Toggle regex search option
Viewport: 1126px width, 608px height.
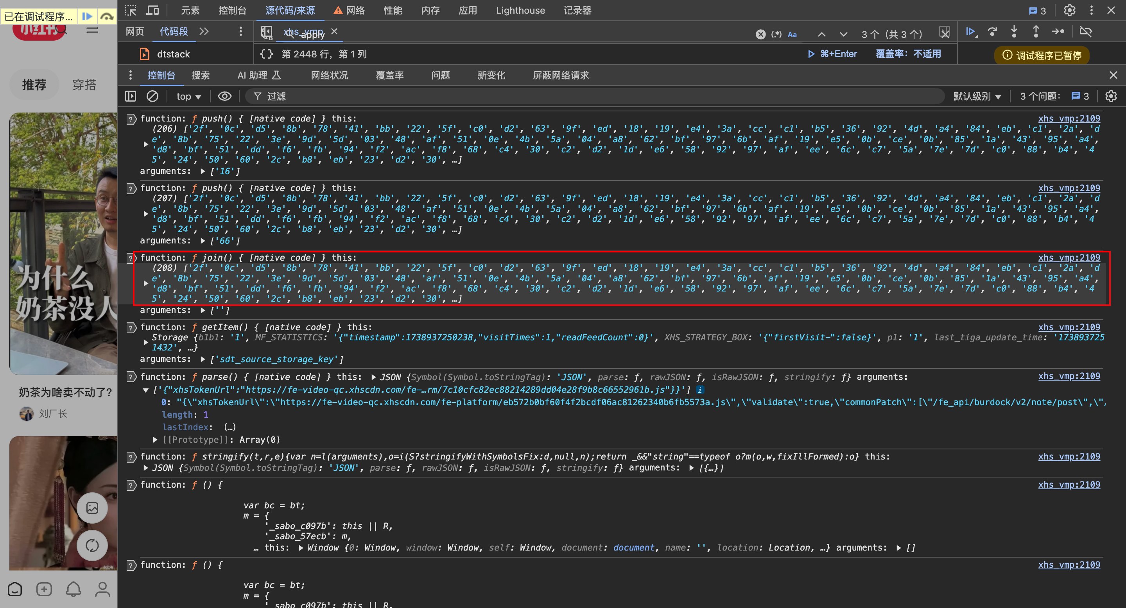[776, 34]
